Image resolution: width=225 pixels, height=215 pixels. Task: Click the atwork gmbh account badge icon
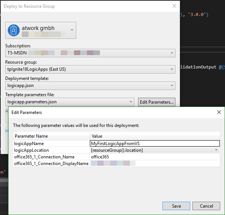[14, 30]
